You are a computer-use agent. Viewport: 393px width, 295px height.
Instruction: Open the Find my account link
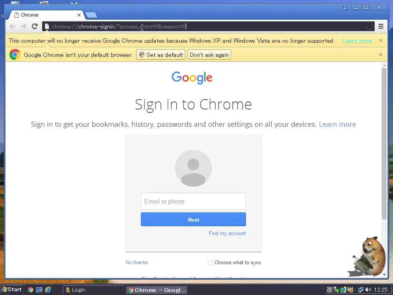[x=227, y=233]
